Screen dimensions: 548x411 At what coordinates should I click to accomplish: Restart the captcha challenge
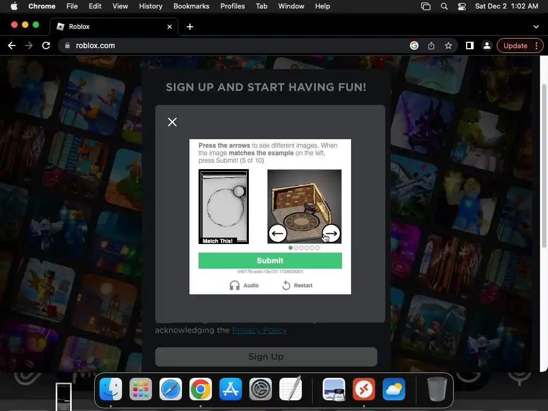(x=297, y=286)
